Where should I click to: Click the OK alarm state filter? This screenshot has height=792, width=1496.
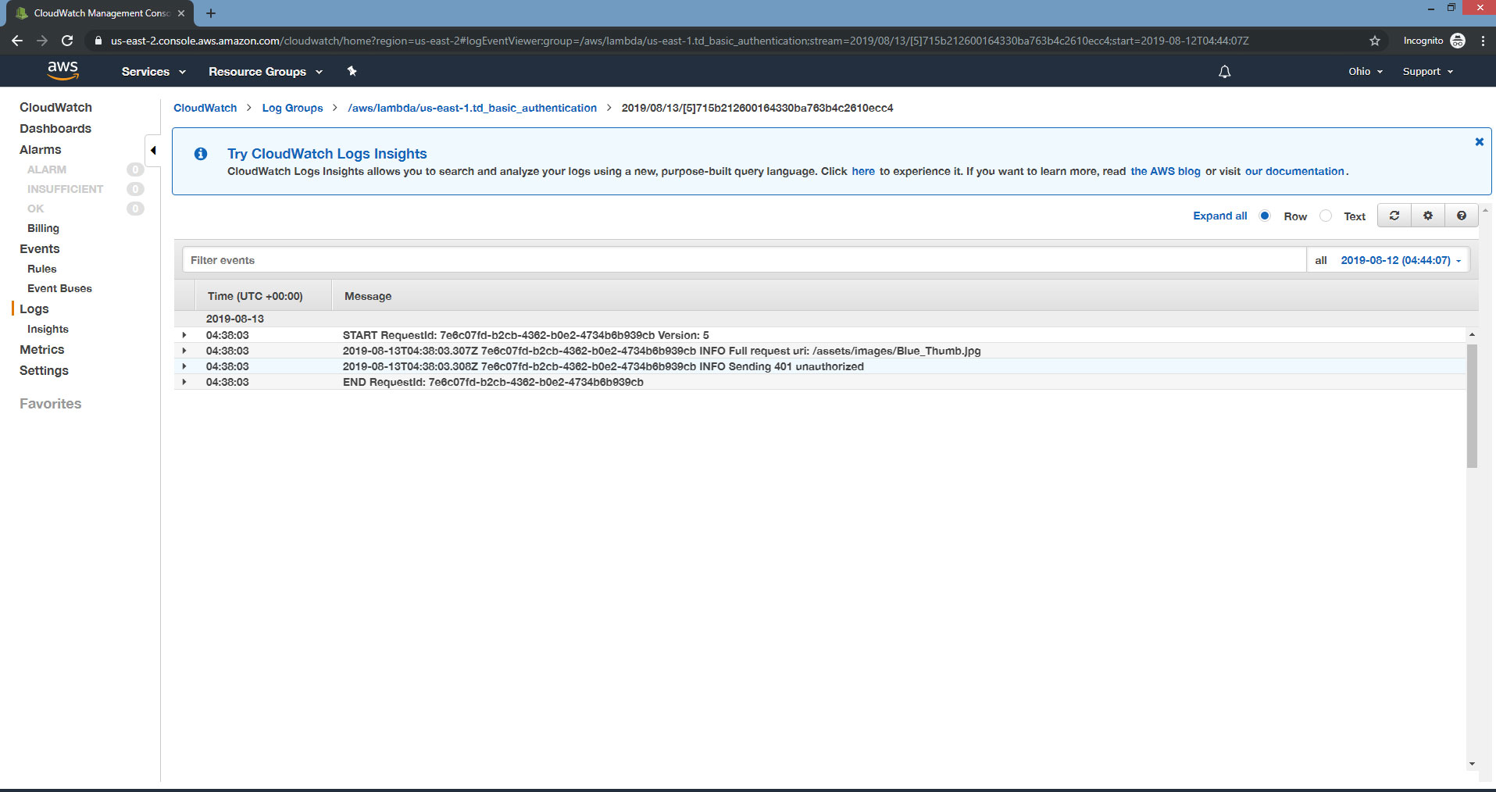click(x=36, y=209)
